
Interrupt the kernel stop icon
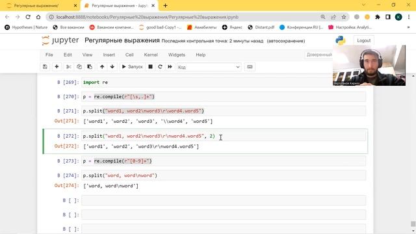[x=150, y=67]
